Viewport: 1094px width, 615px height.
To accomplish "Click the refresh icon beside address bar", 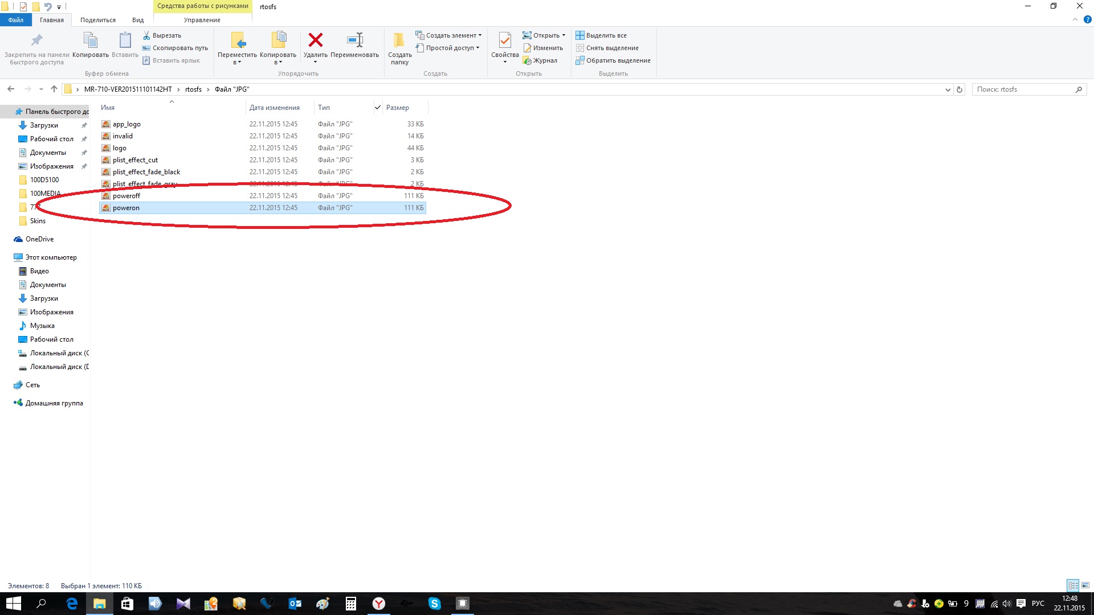I will [960, 89].
